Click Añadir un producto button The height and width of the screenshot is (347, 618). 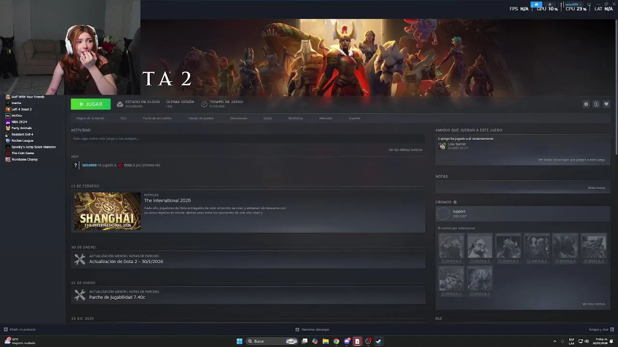coord(20,330)
